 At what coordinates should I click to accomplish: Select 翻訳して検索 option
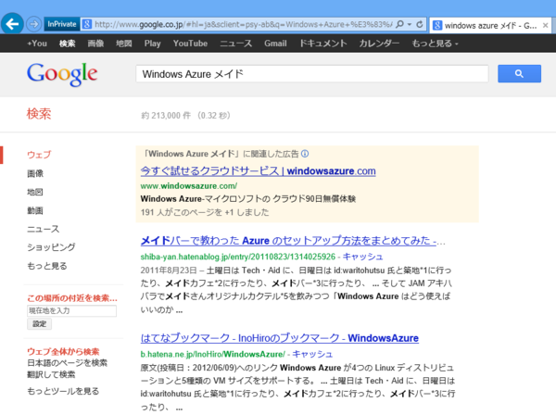(51, 374)
